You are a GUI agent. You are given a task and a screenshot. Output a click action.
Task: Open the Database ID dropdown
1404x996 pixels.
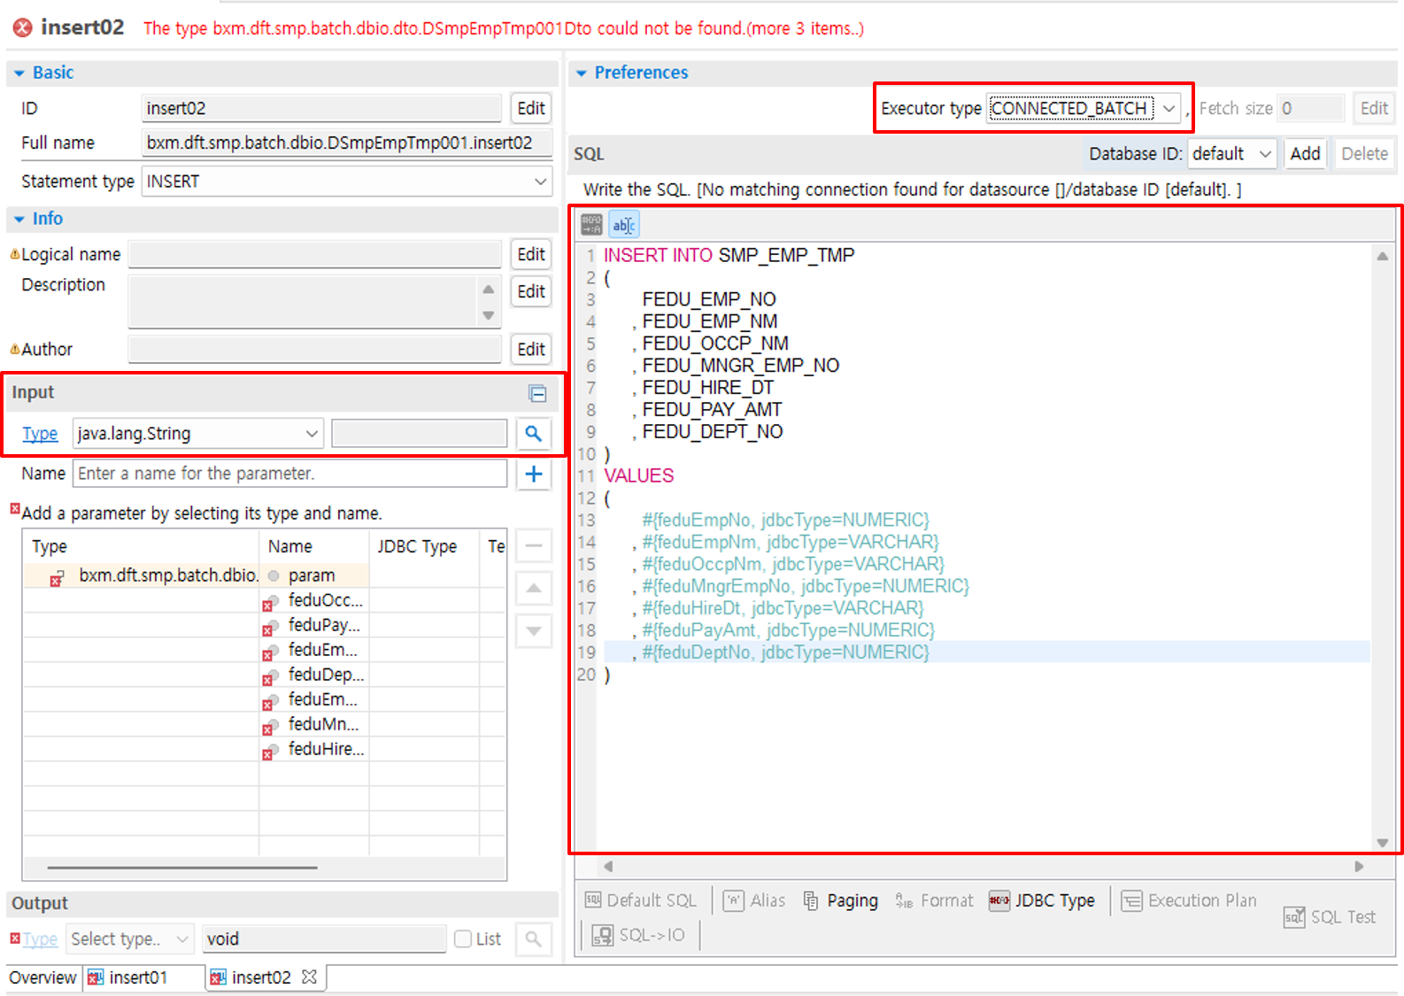coord(1265,154)
